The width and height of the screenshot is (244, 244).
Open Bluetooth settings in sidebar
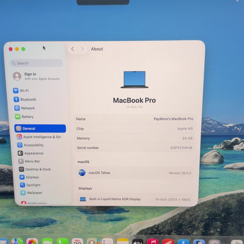coord(25,99)
